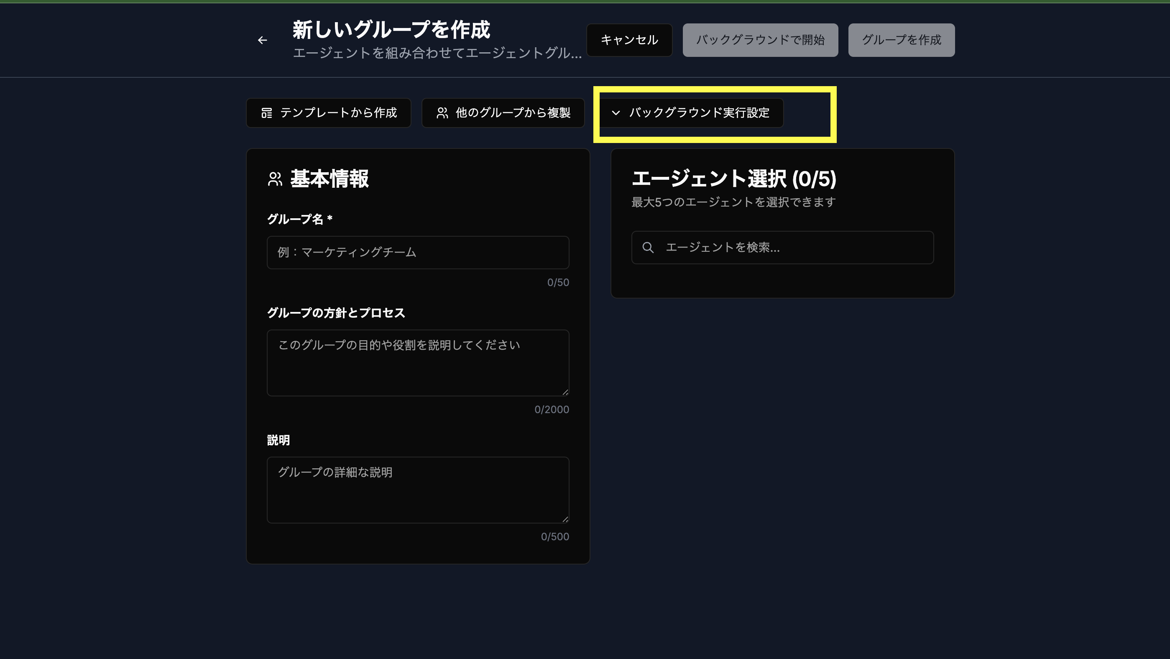Click the 0/2000 character counter
This screenshot has height=659, width=1170.
pyautogui.click(x=552, y=410)
